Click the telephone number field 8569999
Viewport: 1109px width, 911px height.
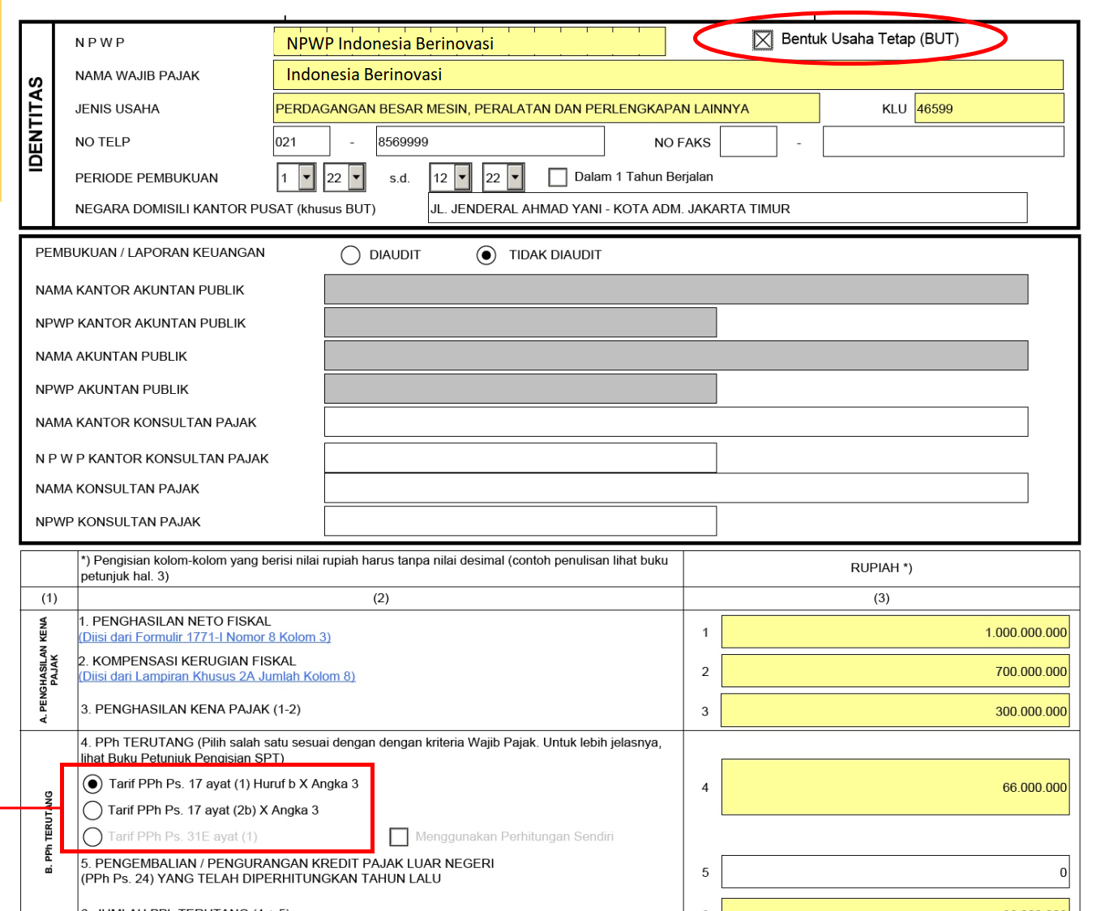[x=490, y=141]
